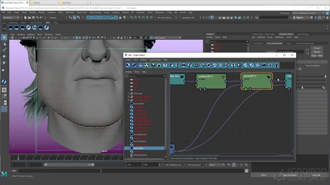
Task: Open the Modeling menu set dropdown
Action: [x=12, y=18]
